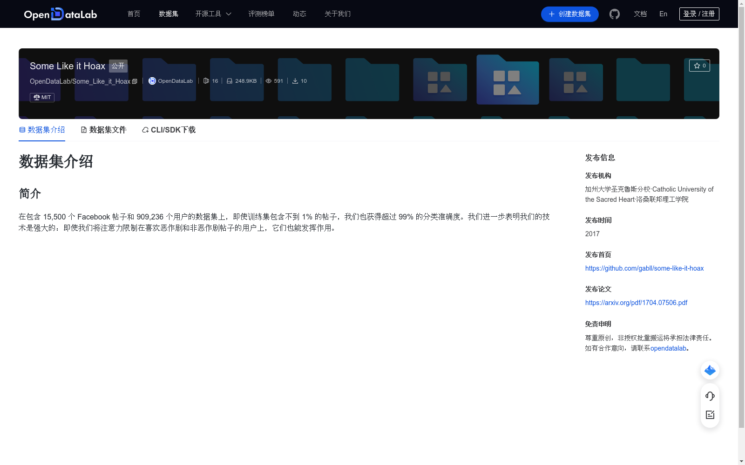Click the OpenDataLab logo in top-left corner
This screenshot has height=465, width=745.
(60, 14)
